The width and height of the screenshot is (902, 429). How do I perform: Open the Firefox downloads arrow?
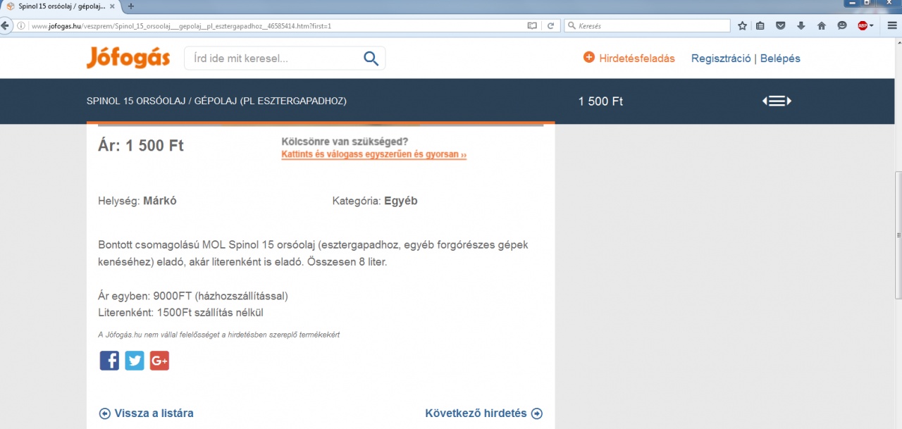[801, 26]
